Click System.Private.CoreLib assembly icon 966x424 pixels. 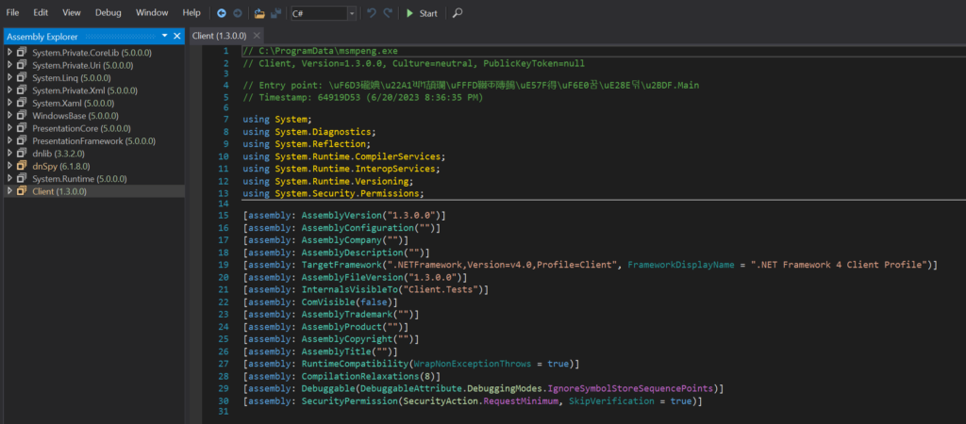coord(23,53)
